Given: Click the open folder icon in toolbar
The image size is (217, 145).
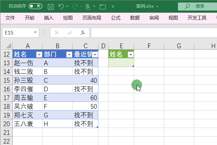Looking at the screenshot, I should [103, 7].
